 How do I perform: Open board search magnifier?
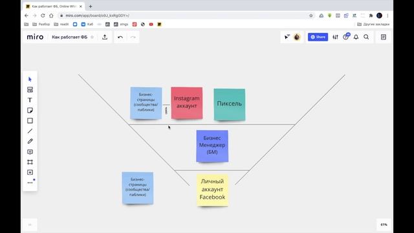[366, 38]
